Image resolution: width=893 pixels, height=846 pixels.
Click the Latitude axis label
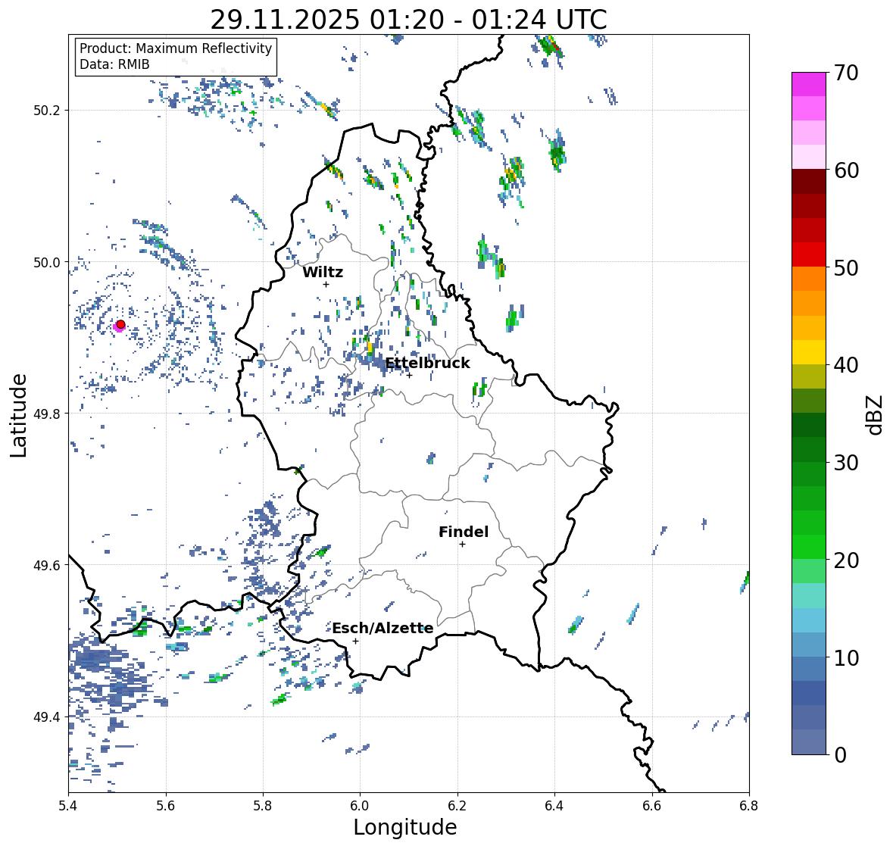[x=18, y=415]
